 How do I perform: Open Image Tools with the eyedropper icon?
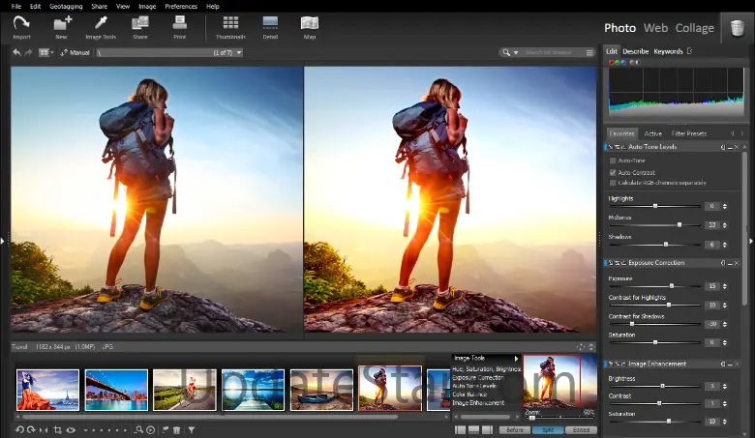(x=100, y=24)
